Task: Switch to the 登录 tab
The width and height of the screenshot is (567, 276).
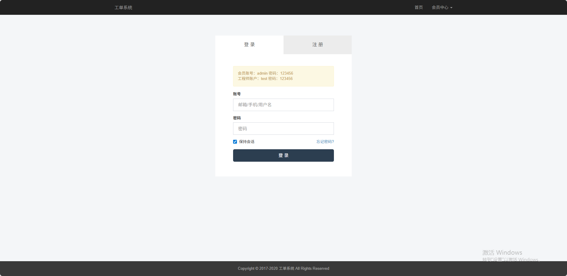Action: pyautogui.click(x=249, y=45)
